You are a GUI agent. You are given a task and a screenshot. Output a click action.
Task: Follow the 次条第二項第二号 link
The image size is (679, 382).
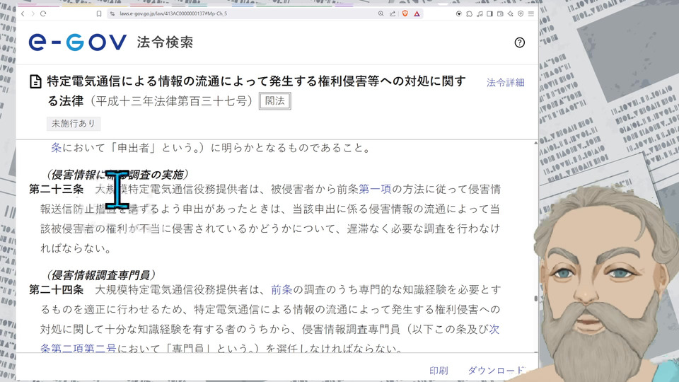pyautogui.click(x=78, y=348)
